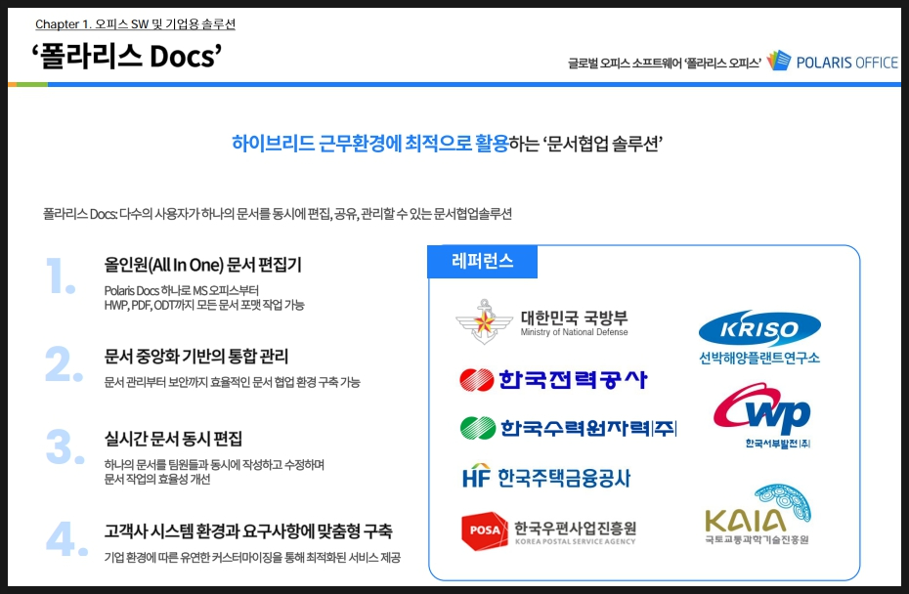909x594 pixels.
Task: Click the large numeral 3. list marker
Action: 65,446
